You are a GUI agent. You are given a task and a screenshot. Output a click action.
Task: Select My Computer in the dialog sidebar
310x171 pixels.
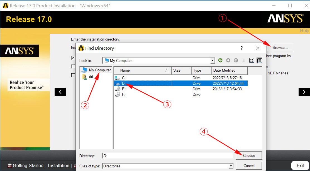coord(96,70)
